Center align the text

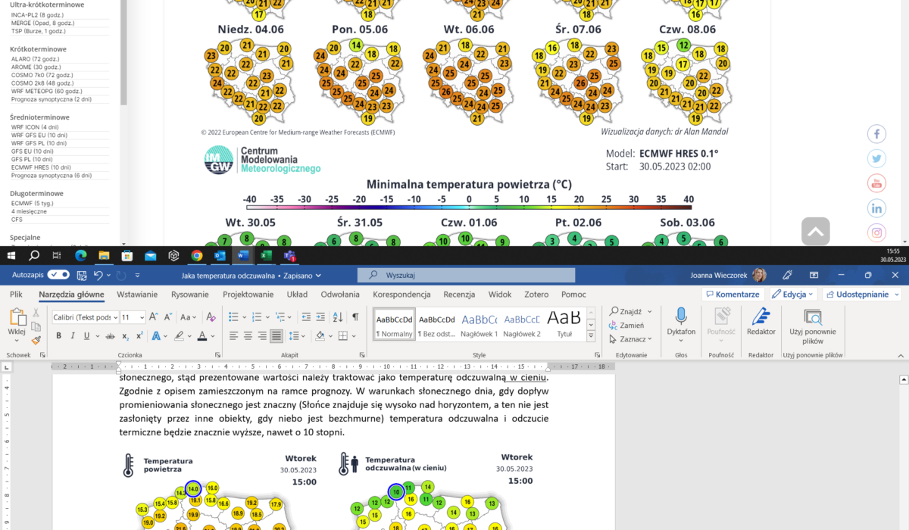pyautogui.click(x=248, y=336)
